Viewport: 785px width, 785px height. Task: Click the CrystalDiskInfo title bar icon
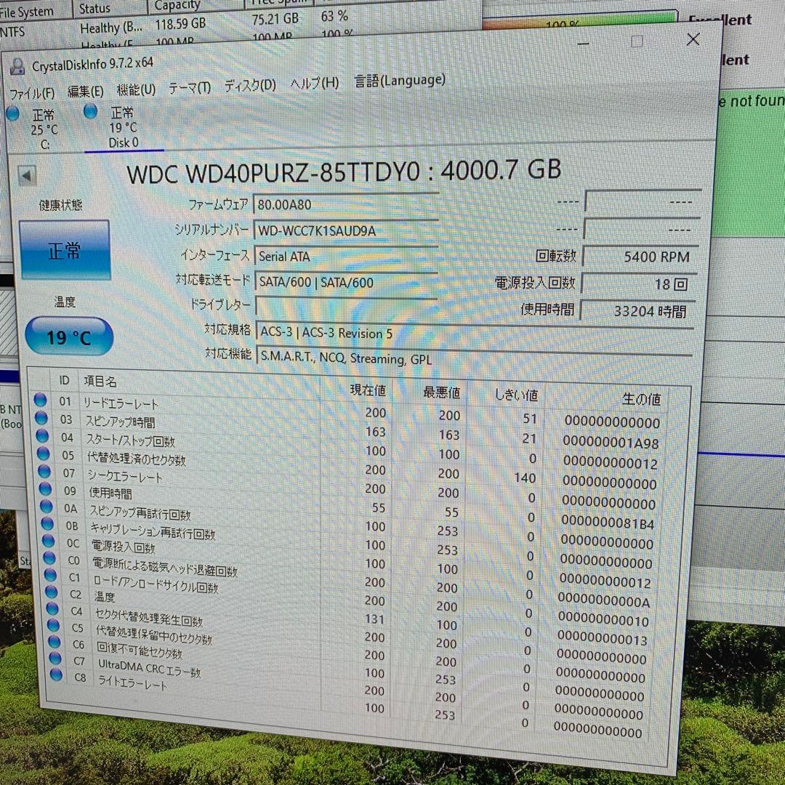coord(17,67)
